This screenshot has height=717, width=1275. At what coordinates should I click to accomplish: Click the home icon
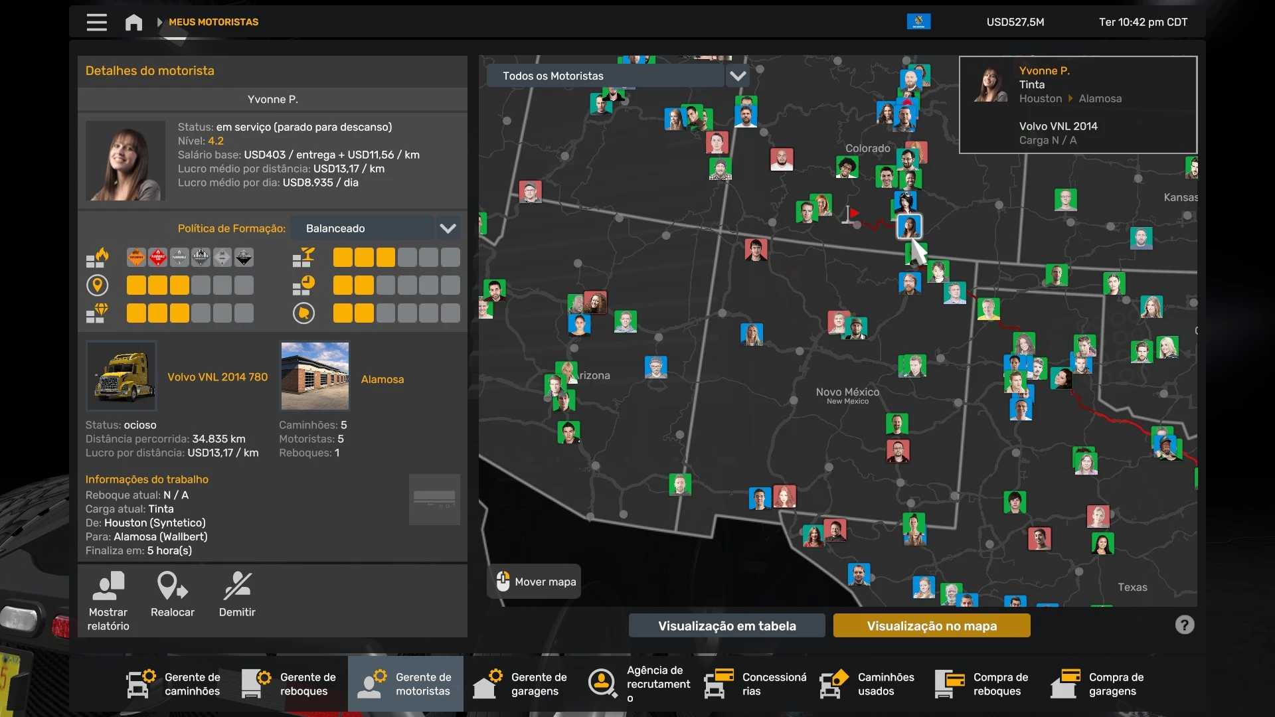(x=133, y=22)
